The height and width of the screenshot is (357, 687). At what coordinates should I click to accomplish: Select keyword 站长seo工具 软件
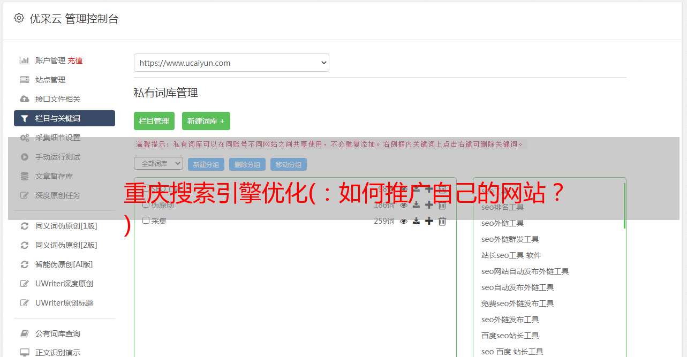click(x=511, y=255)
